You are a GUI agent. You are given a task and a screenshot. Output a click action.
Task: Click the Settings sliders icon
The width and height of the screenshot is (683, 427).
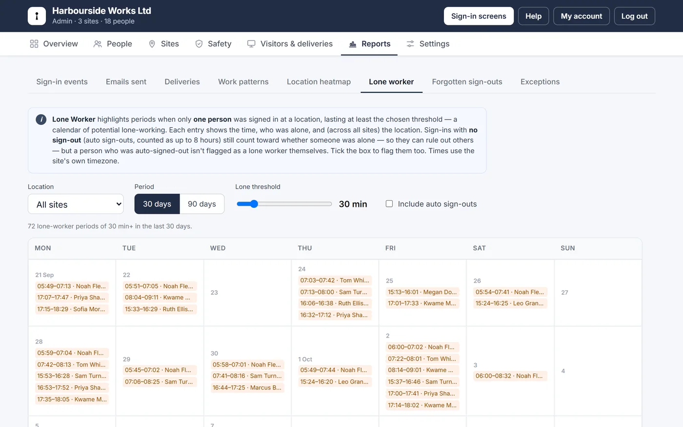coord(410,44)
